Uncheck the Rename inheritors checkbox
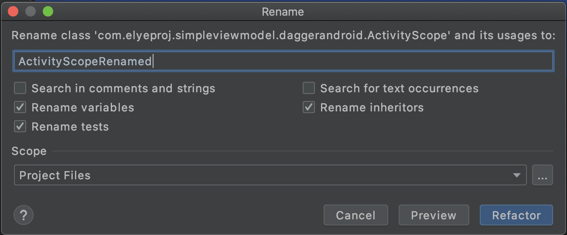This screenshot has width=567, height=235. (x=309, y=107)
